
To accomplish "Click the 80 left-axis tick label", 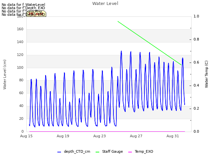I will pos(21,80).
